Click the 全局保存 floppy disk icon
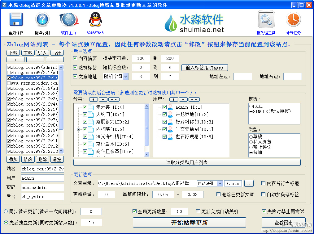314x234 pixels. point(16,19)
